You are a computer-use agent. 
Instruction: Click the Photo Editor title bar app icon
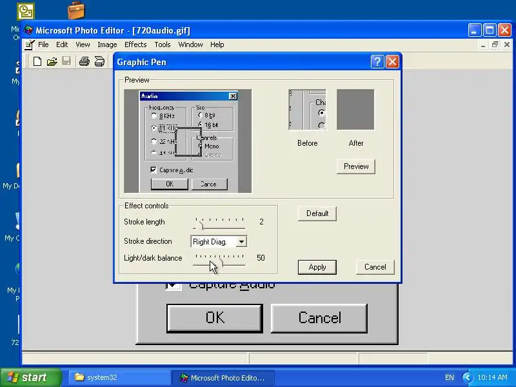pos(28,30)
